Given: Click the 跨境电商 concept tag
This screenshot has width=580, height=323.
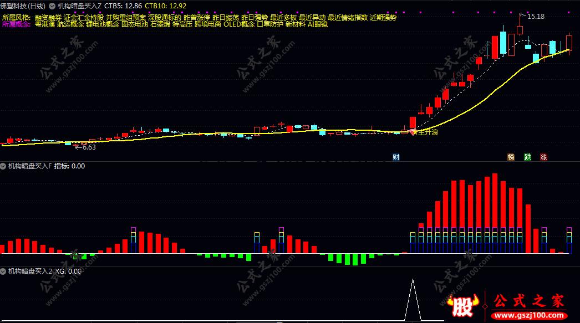Looking at the screenshot, I should coord(208,24).
